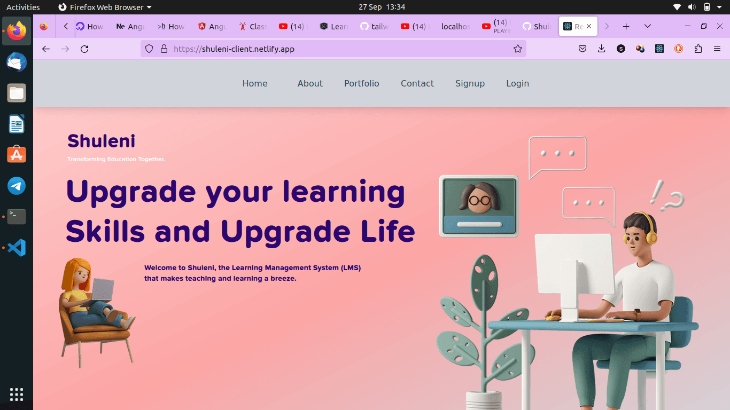730x410 pixels.
Task: Launch Visual Studio Code from dock
Action: point(17,248)
